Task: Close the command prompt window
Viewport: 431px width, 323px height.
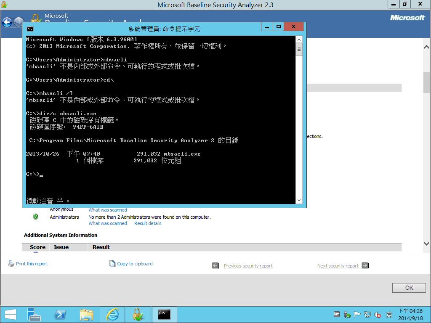Action: point(293,26)
